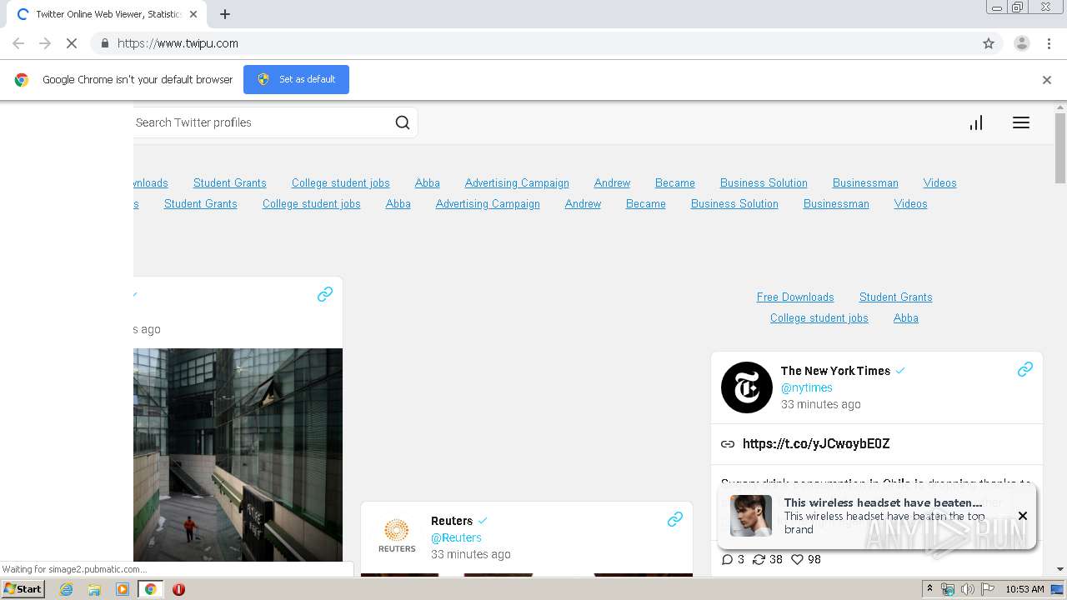This screenshot has width=1067, height=600.
Task: Open the t.co/yJCwoybE0Z link
Action: tap(816, 443)
